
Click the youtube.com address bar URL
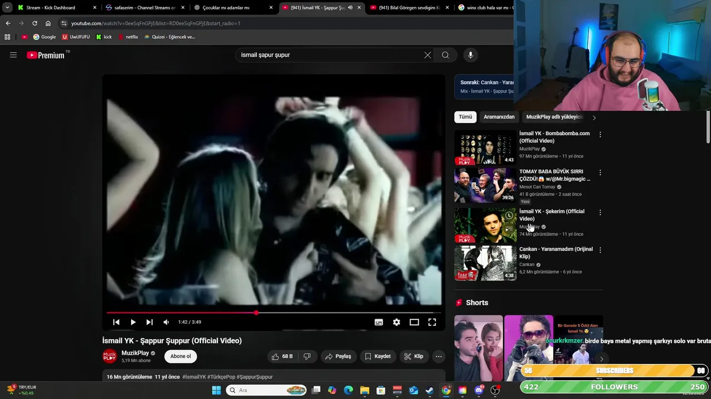pos(156,23)
